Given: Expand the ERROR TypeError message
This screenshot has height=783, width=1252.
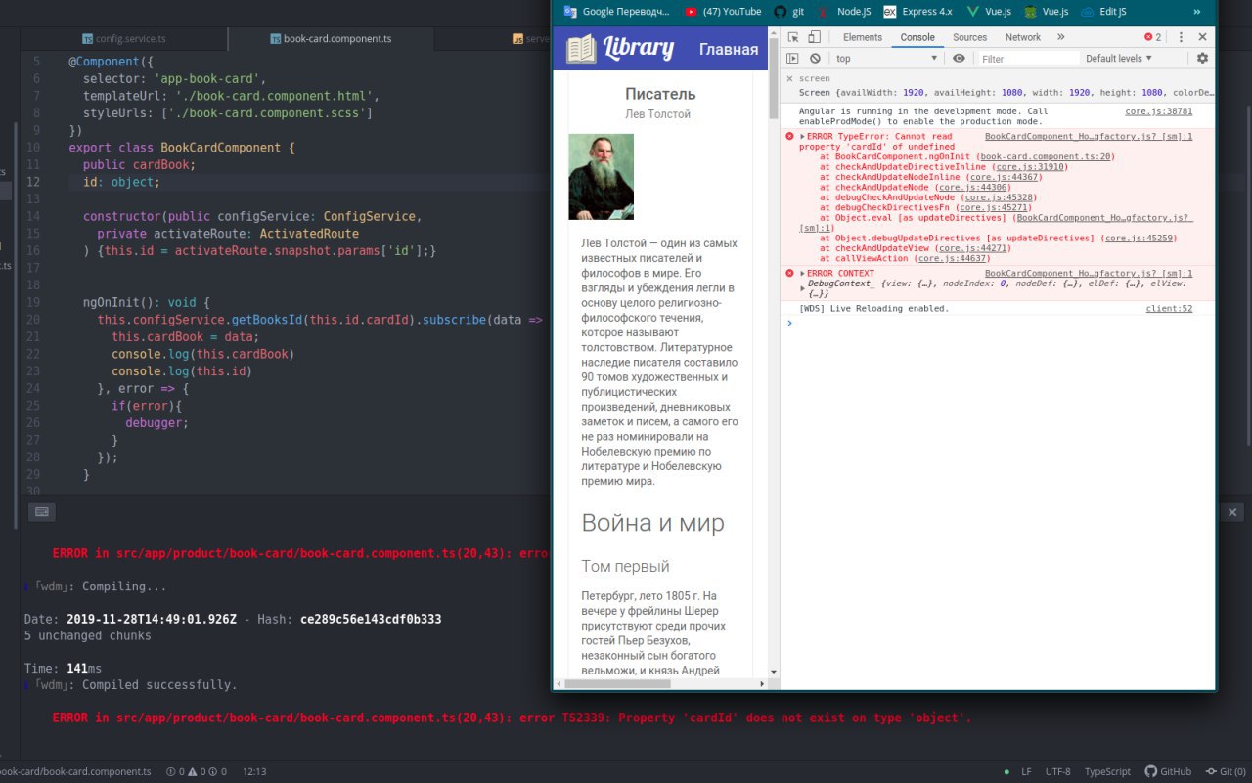Looking at the screenshot, I should click(803, 136).
